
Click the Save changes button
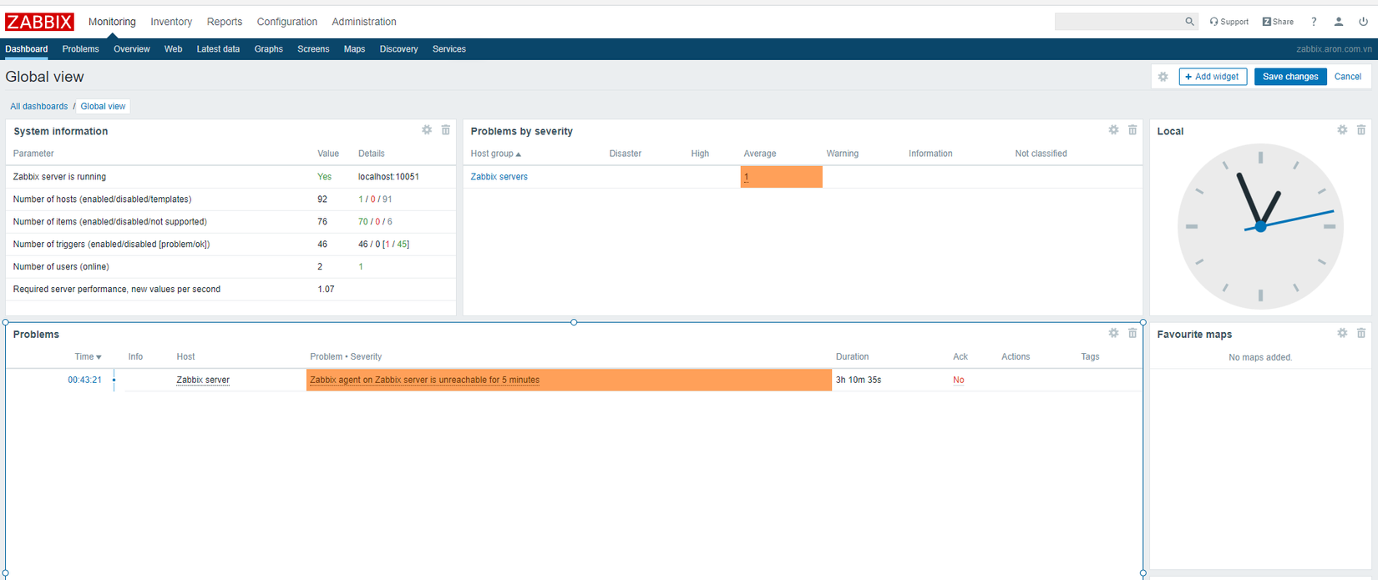coord(1290,77)
